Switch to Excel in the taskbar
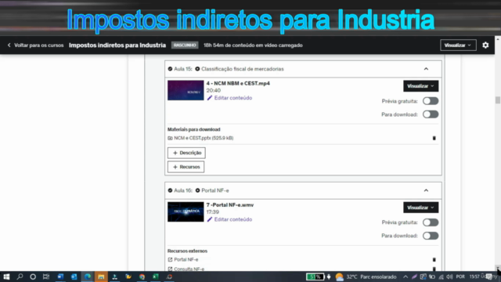501x282 pixels. click(156, 277)
